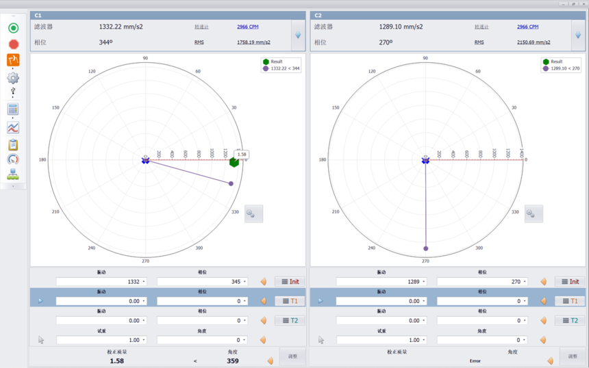The width and height of the screenshot is (589, 368).
Task: Click the 调整 button in C1
Action: tap(292, 356)
